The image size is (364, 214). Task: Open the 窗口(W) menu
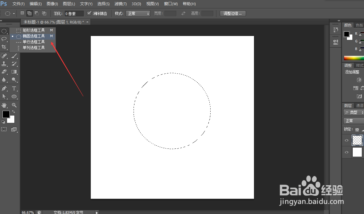pos(171,4)
